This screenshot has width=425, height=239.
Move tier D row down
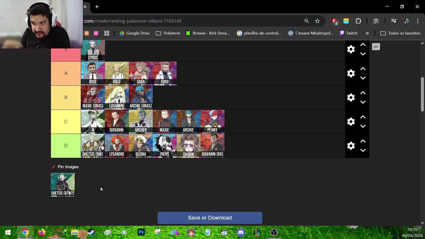coord(363,150)
